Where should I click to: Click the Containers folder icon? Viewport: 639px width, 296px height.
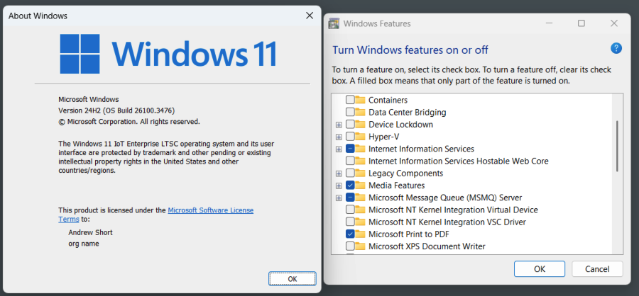(361, 100)
